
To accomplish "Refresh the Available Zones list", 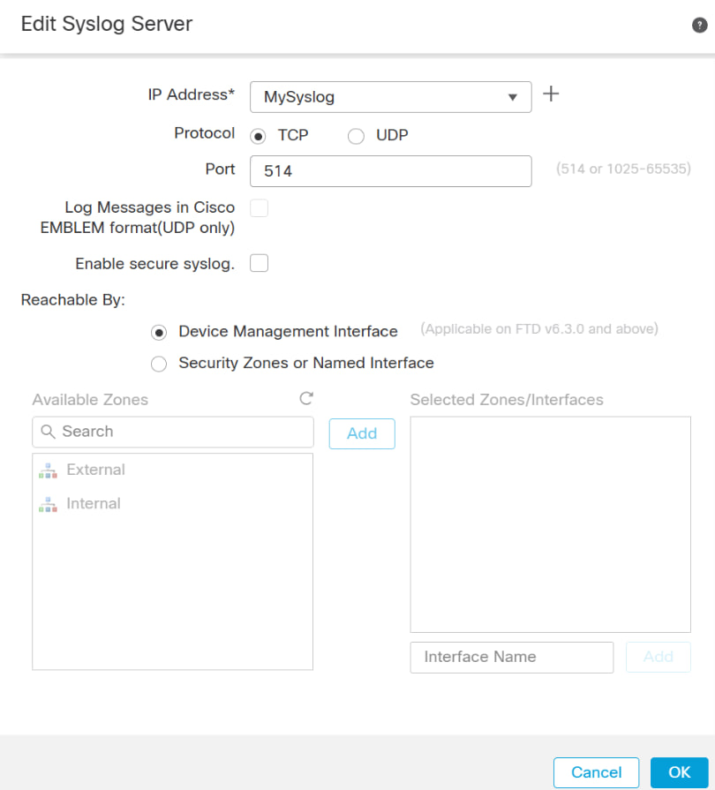I will (x=305, y=398).
